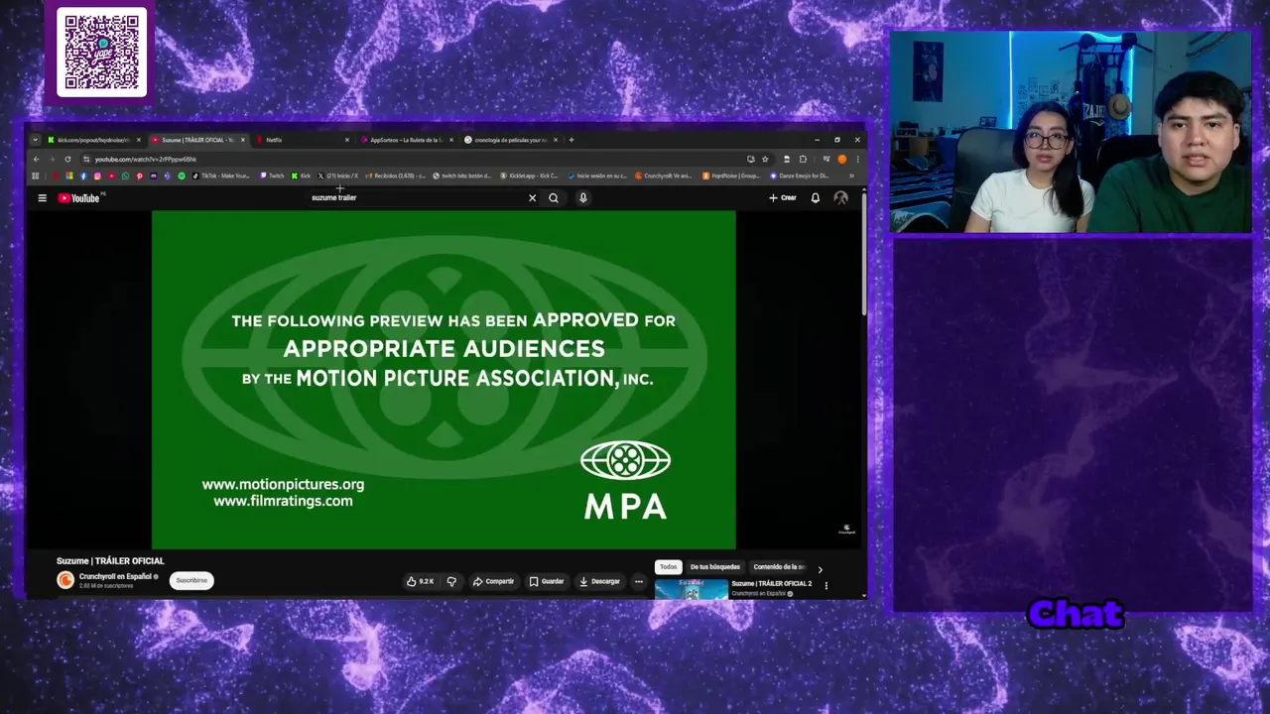
Task: Open options for Suzume TRÁILER OFICIAL 2
Action: pos(825,586)
